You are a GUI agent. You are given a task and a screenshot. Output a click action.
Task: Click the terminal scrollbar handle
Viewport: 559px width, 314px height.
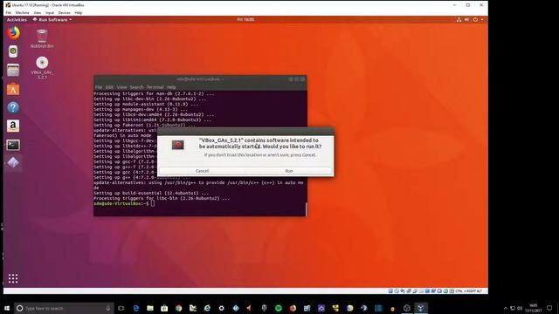pos(306,209)
